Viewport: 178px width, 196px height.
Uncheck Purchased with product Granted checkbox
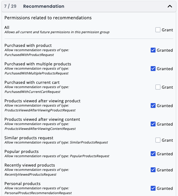[153, 50]
